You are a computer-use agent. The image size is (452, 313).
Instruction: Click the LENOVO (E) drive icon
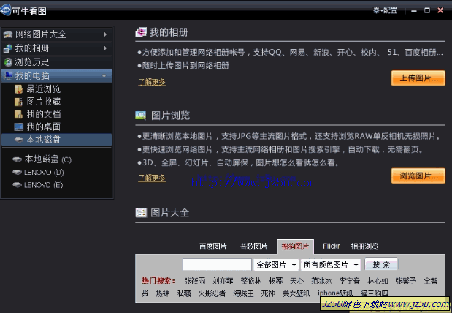pos(17,185)
